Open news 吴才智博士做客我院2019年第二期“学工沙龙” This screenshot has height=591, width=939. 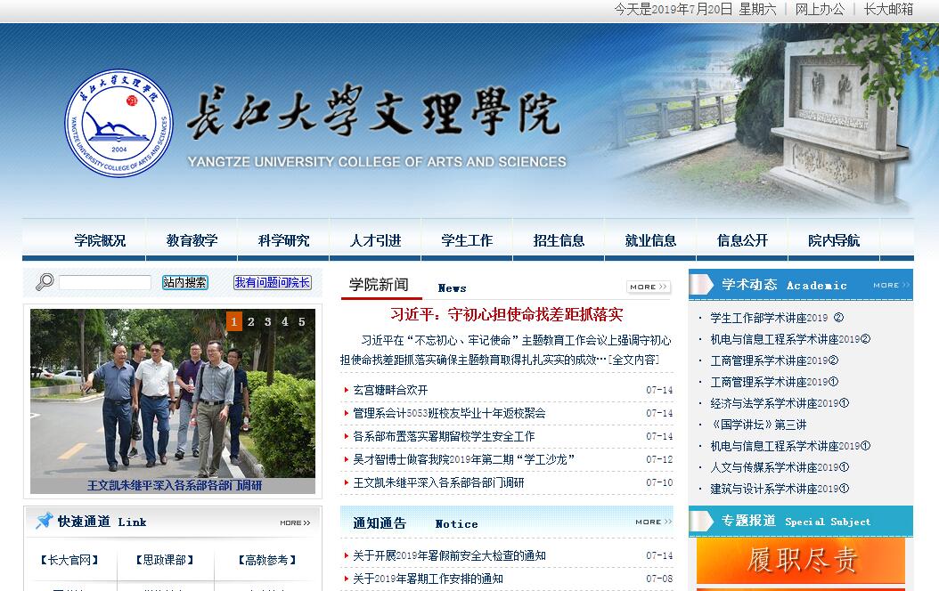tap(464, 459)
